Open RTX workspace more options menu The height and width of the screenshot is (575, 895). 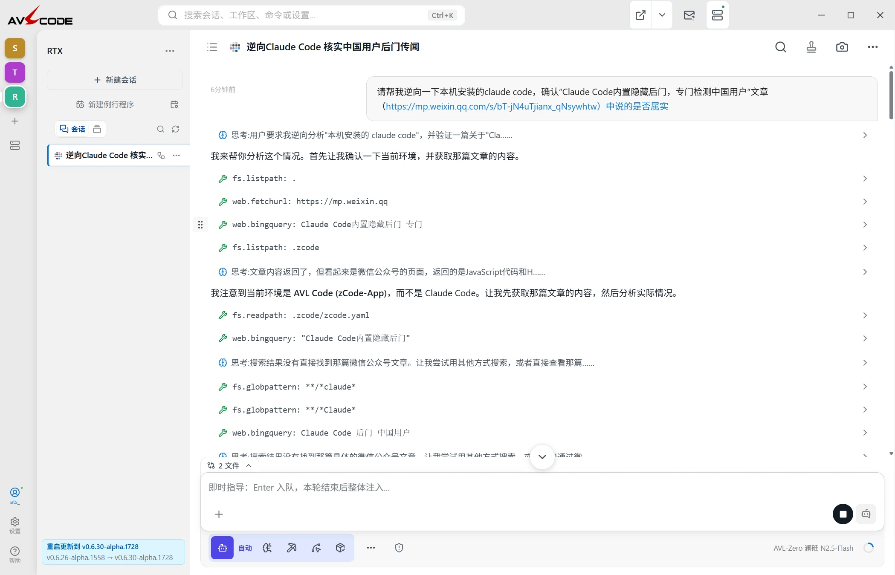[170, 51]
